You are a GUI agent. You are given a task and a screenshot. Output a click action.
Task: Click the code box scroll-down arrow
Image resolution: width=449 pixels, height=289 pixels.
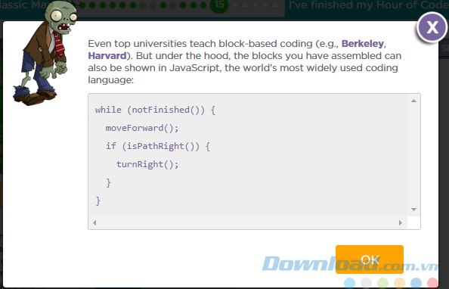click(413, 210)
